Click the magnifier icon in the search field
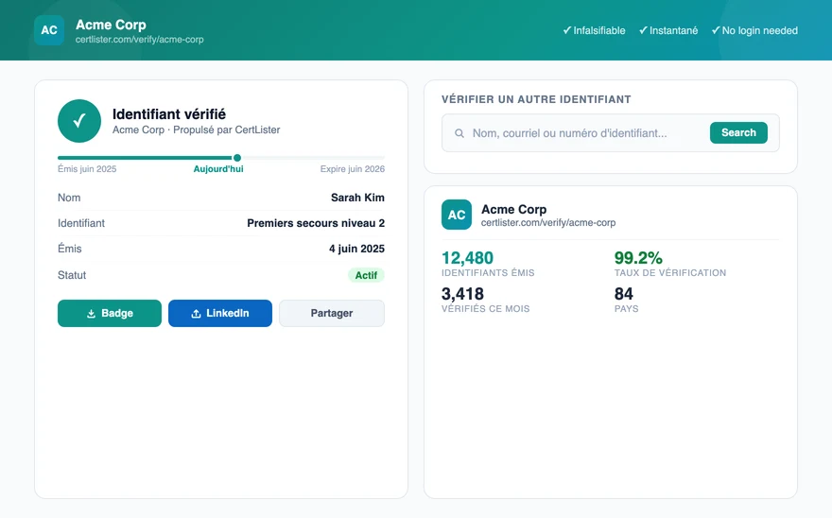832x518 pixels. click(x=459, y=133)
